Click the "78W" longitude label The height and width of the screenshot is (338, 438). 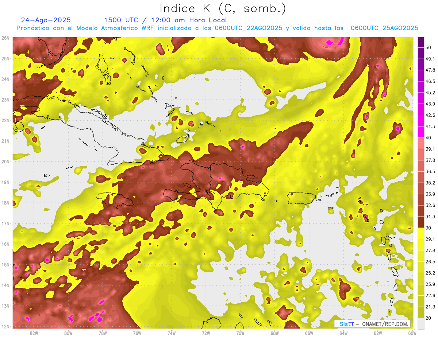tap(103, 333)
